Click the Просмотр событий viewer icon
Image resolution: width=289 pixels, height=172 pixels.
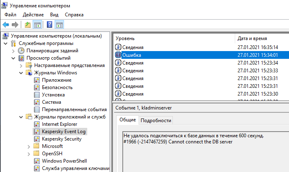pos(21,58)
